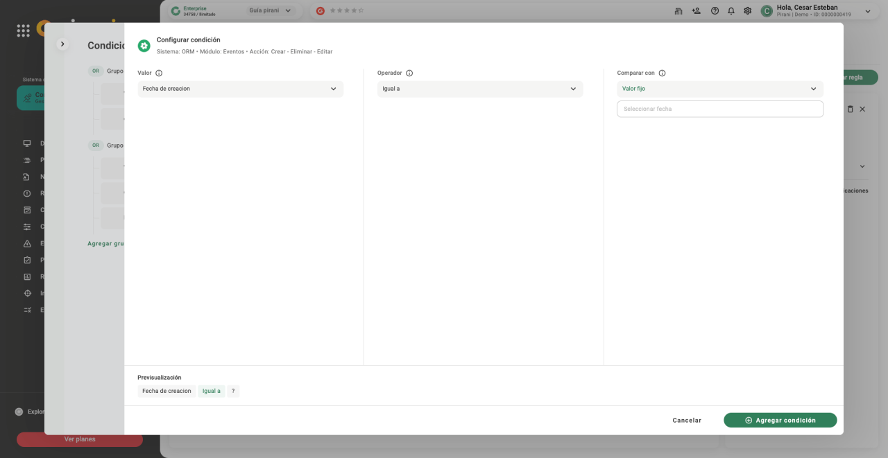Expand the Valor fijo dropdown
This screenshot has height=458, width=888.
click(x=719, y=89)
